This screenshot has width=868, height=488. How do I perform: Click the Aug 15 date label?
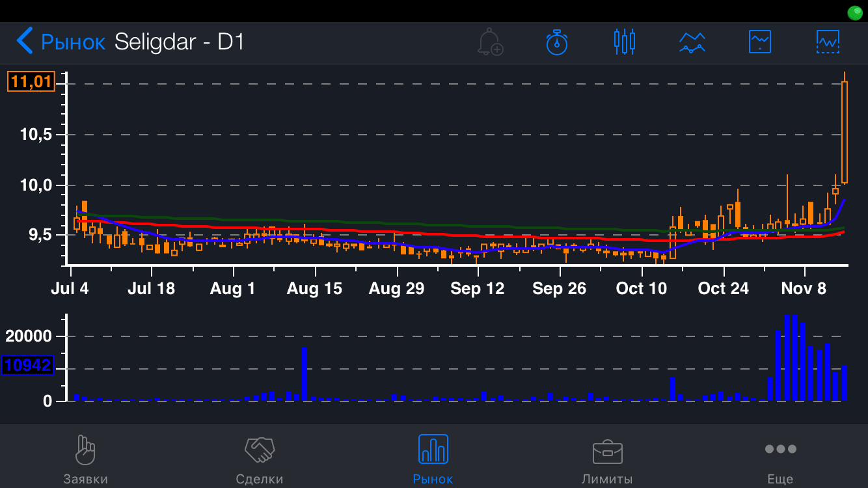[314, 288]
